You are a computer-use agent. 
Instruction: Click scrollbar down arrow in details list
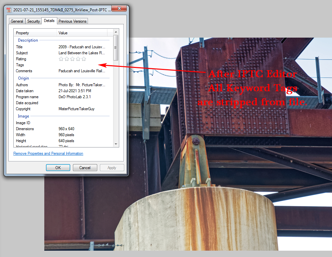point(116,144)
